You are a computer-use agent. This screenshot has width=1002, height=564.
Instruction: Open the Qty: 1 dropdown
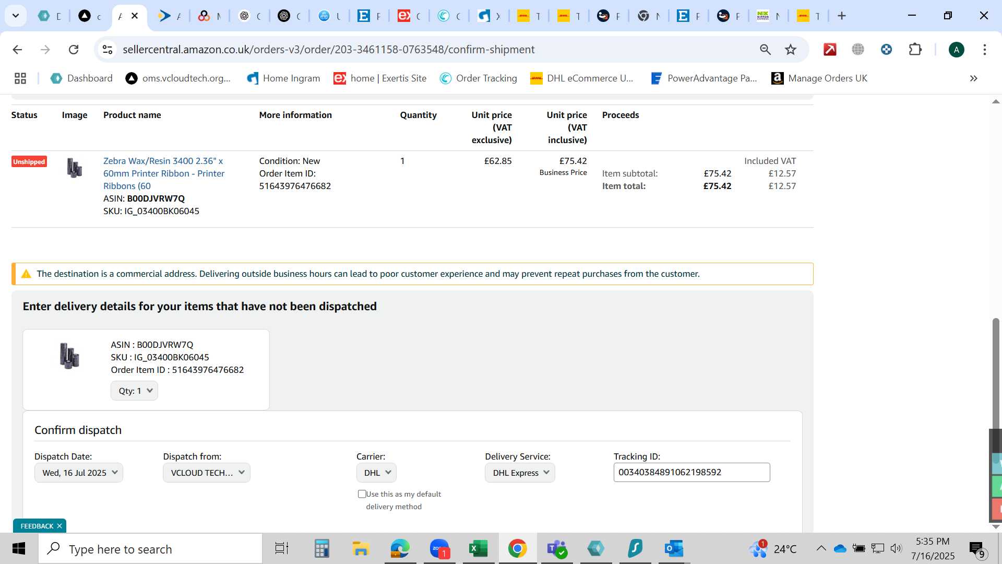134,391
